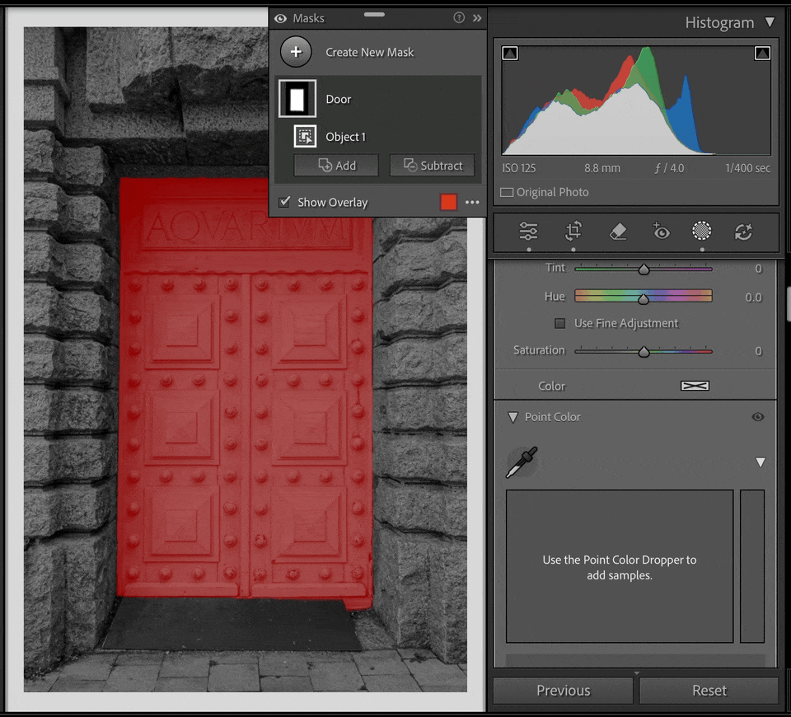Click the Hue slider handle
This screenshot has height=717, width=791.
click(644, 299)
